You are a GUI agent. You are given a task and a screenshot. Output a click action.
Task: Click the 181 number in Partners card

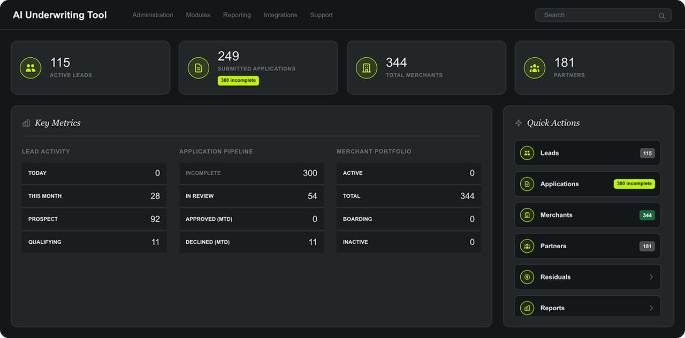(x=565, y=63)
